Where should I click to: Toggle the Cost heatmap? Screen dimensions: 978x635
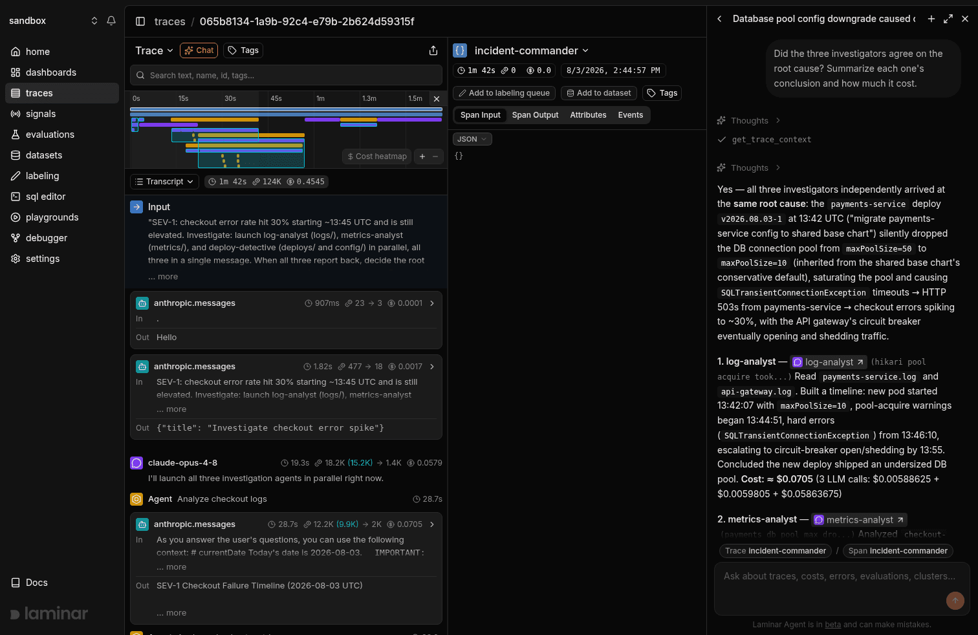tap(377, 156)
